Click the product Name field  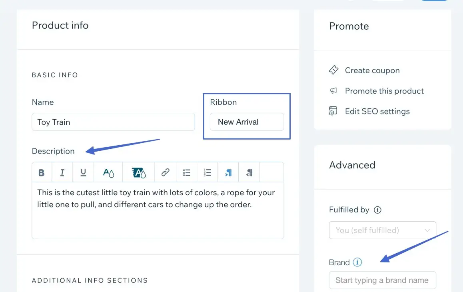click(113, 122)
